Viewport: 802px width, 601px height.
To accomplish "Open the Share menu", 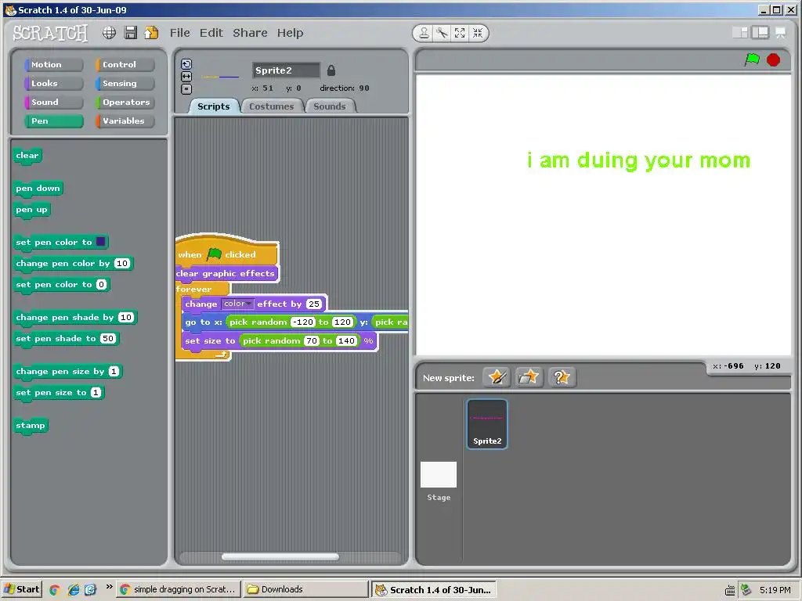I will pyautogui.click(x=250, y=33).
